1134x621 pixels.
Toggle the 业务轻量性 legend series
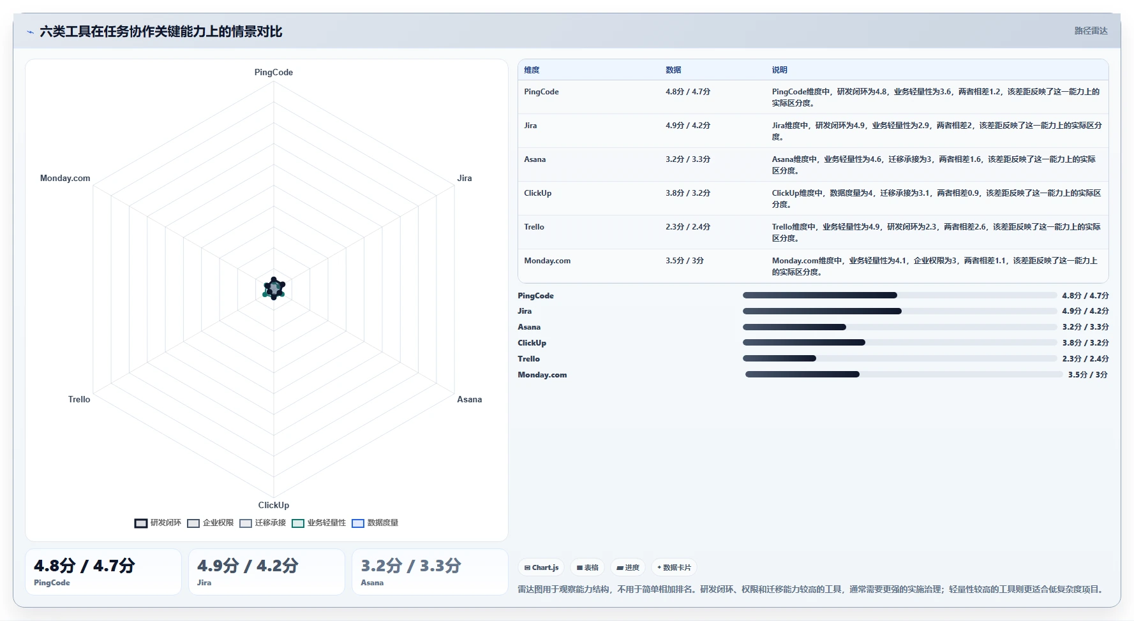318,523
